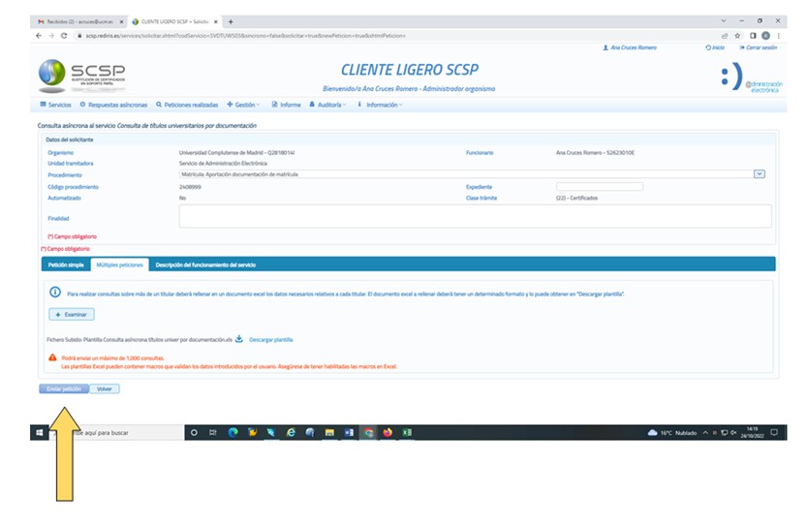Switch to Word in the taskbar

click(349, 433)
